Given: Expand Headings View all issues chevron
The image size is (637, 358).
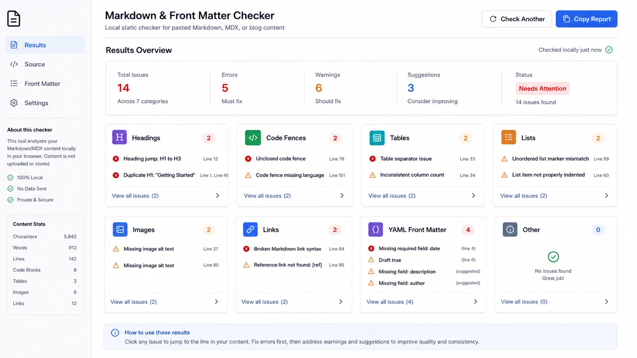Looking at the screenshot, I should coord(217,196).
